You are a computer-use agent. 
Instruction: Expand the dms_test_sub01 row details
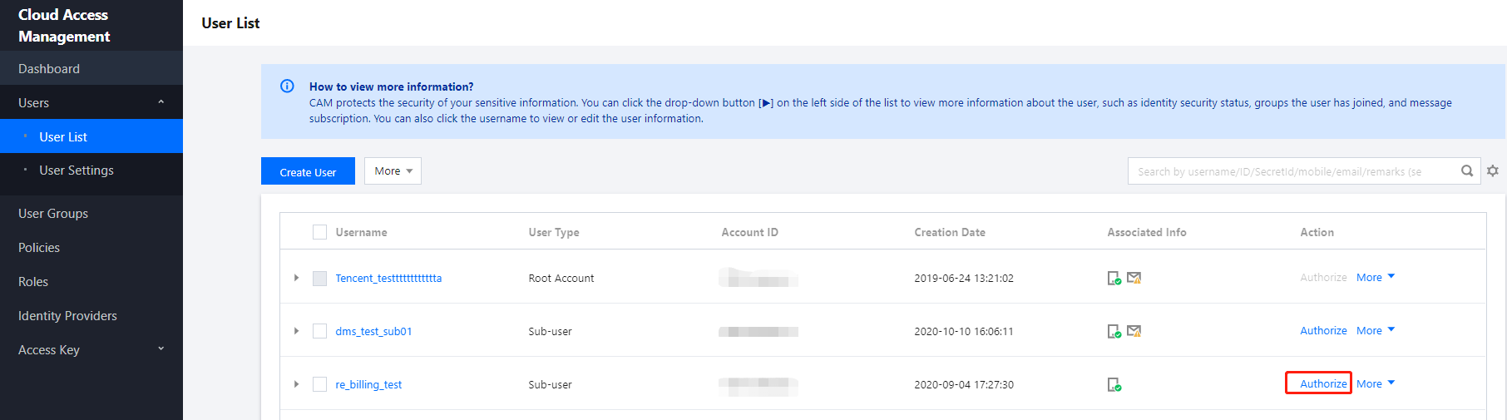point(296,331)
